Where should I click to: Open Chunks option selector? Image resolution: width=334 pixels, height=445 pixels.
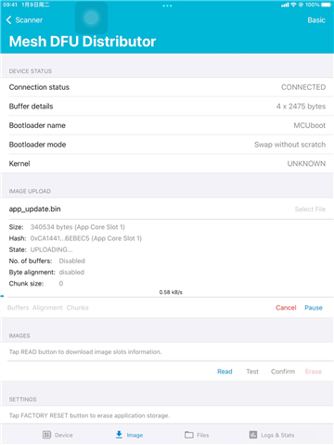[x=78, y=308]
